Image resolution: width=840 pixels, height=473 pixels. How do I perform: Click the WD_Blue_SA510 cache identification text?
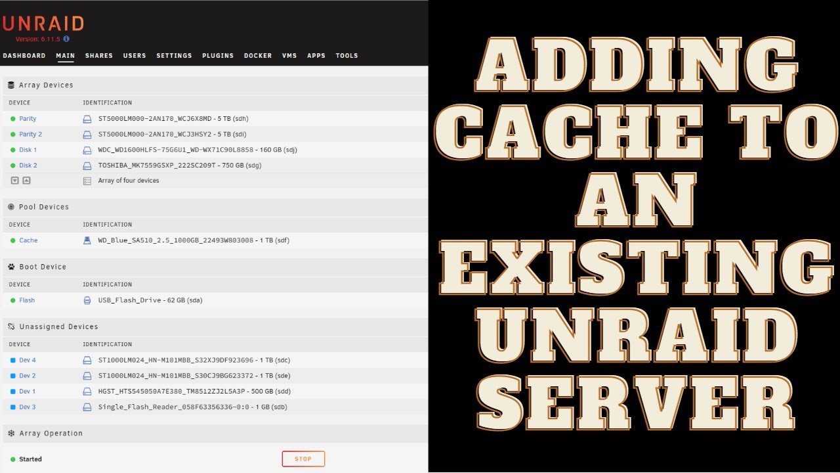coord(194,240)
